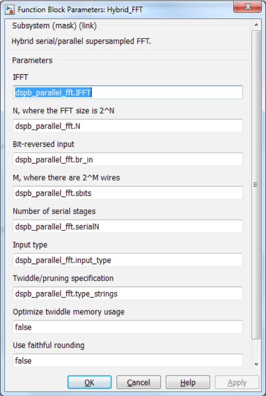Select the Use faithful rounding field
Image resolution: width=266 pixels, height=396 pixels.
[x=128, y=360]
